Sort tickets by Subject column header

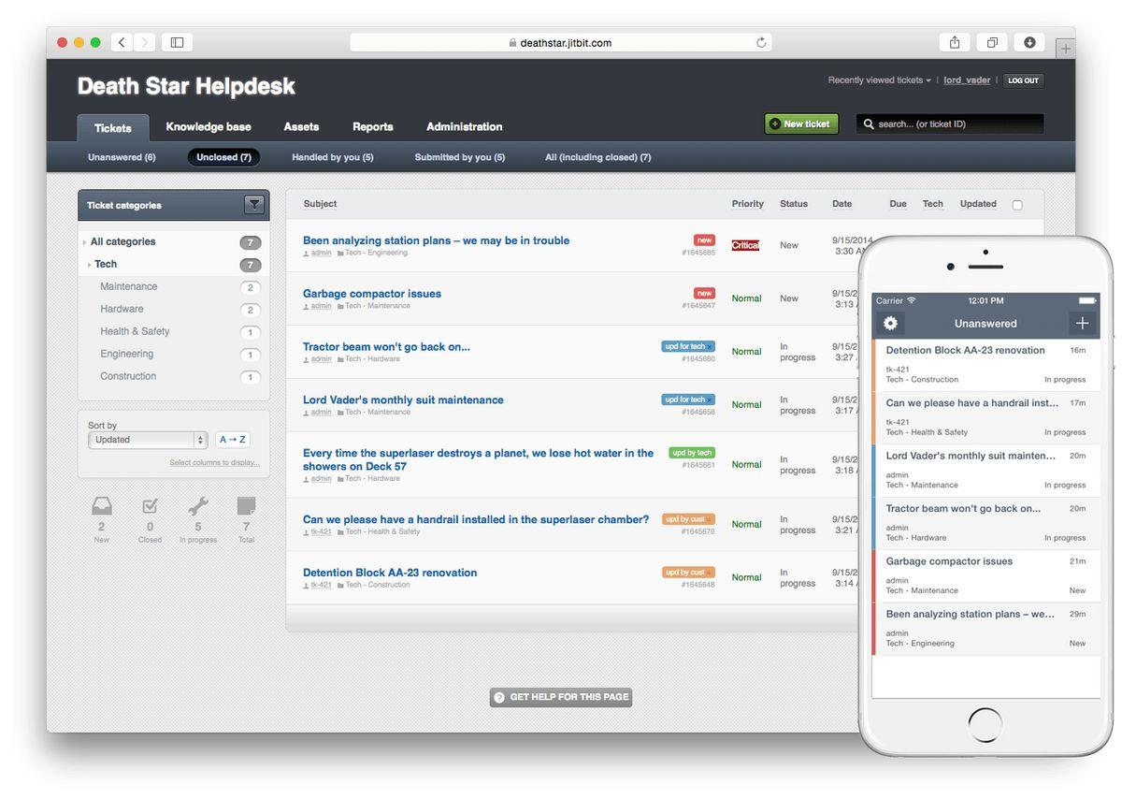pos(320,204)
